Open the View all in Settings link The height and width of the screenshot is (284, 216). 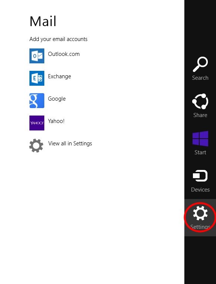pyautogui.click(x=70, y=143)
